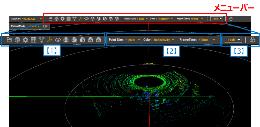
Task: Open settings gear in the enlarged toolbar
Action: pyautogui.click(x=25, y=40)
